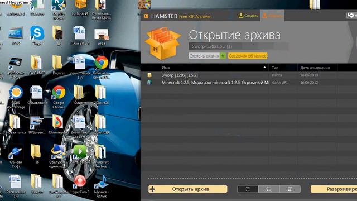
Task: Click the Дата изменения column header
Action: [315, 68]
